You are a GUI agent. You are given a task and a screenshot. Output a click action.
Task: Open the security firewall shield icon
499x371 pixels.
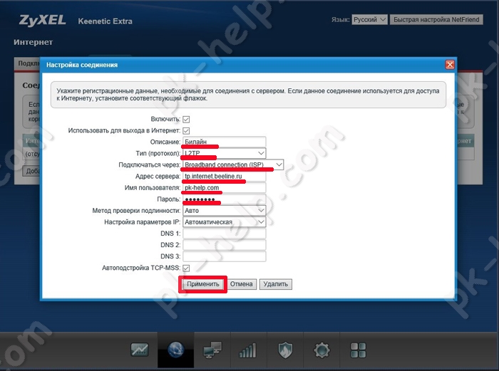[x=285, y=350]
